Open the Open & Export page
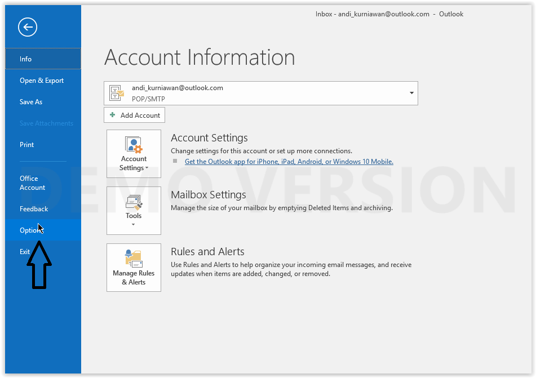The image size is (536, 378). point(43,81)
